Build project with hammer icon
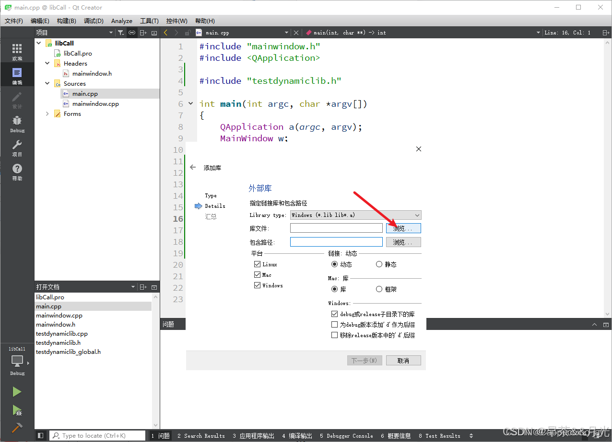This screenshot has height=442, width=612. tap(17, 428)
